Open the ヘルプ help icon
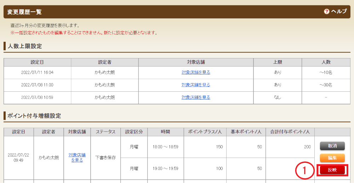Screen dimensions: 354x183 tap(326, 12)
